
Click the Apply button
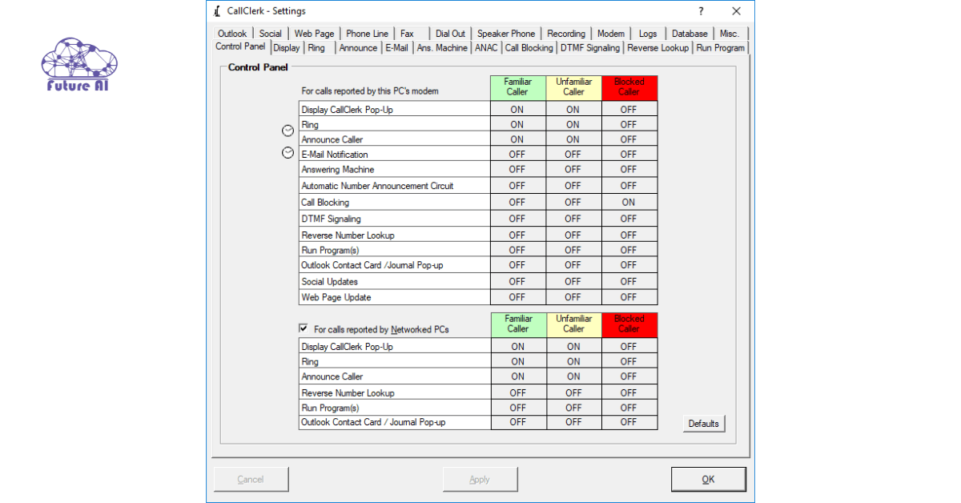pos(480,480)
